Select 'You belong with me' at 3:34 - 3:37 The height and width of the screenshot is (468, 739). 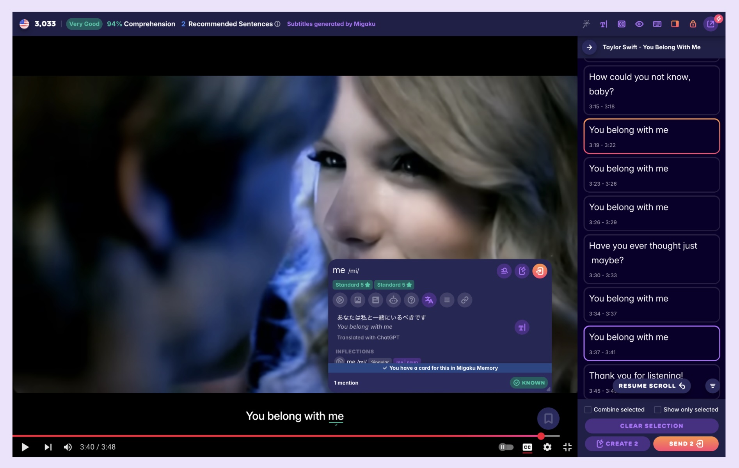(x=651, y=305)
